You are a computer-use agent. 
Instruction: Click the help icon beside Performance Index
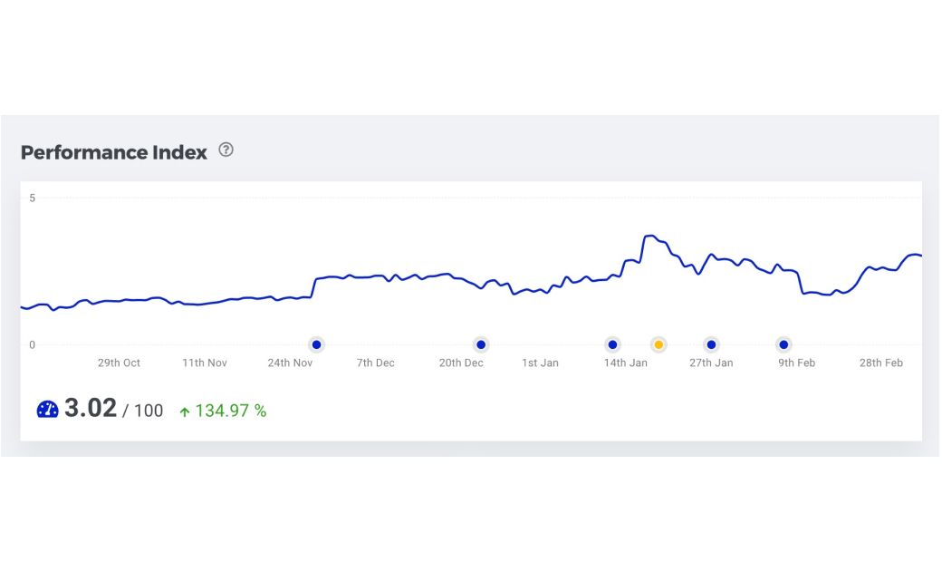[x=226, y=150]
